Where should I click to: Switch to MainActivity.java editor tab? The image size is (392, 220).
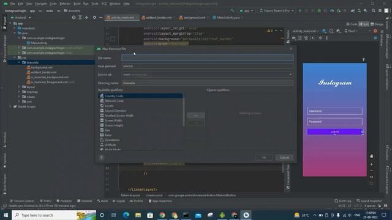point(228,18)
